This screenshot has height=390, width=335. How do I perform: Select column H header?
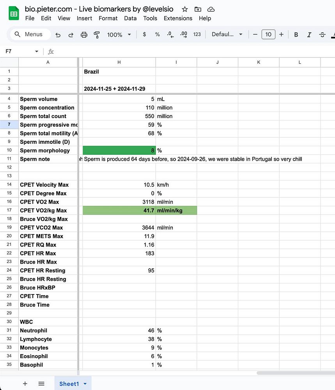point(119,62)
